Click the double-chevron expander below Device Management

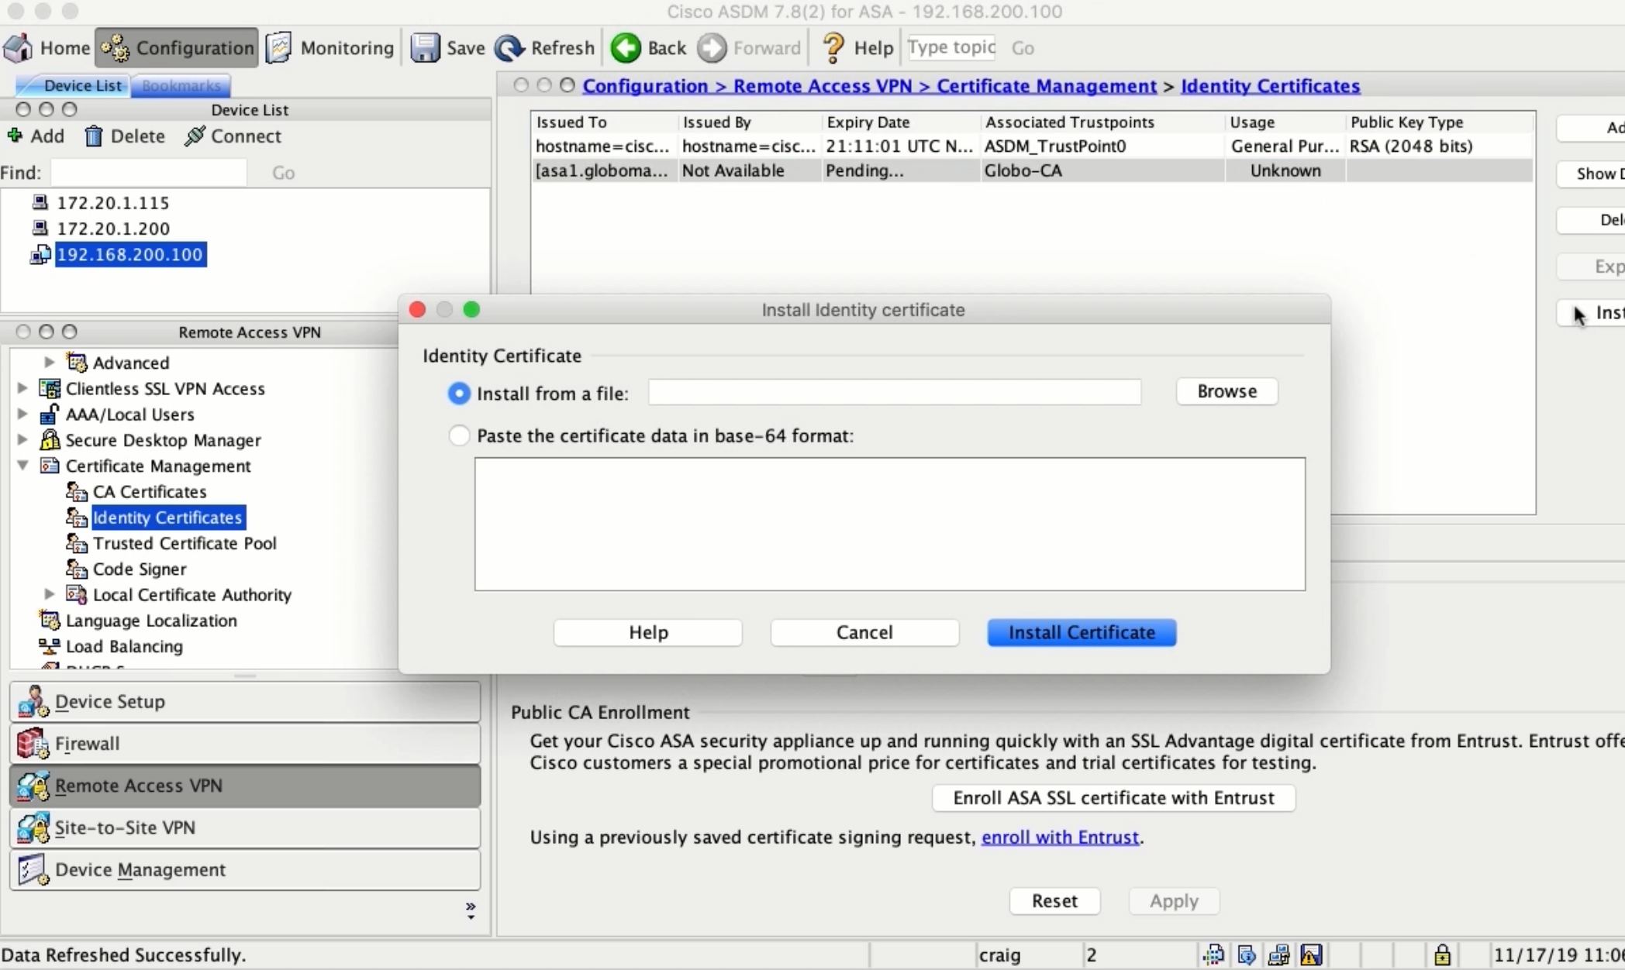pos(471,910)
